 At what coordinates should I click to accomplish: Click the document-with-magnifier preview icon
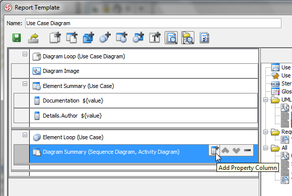point(171,38)
